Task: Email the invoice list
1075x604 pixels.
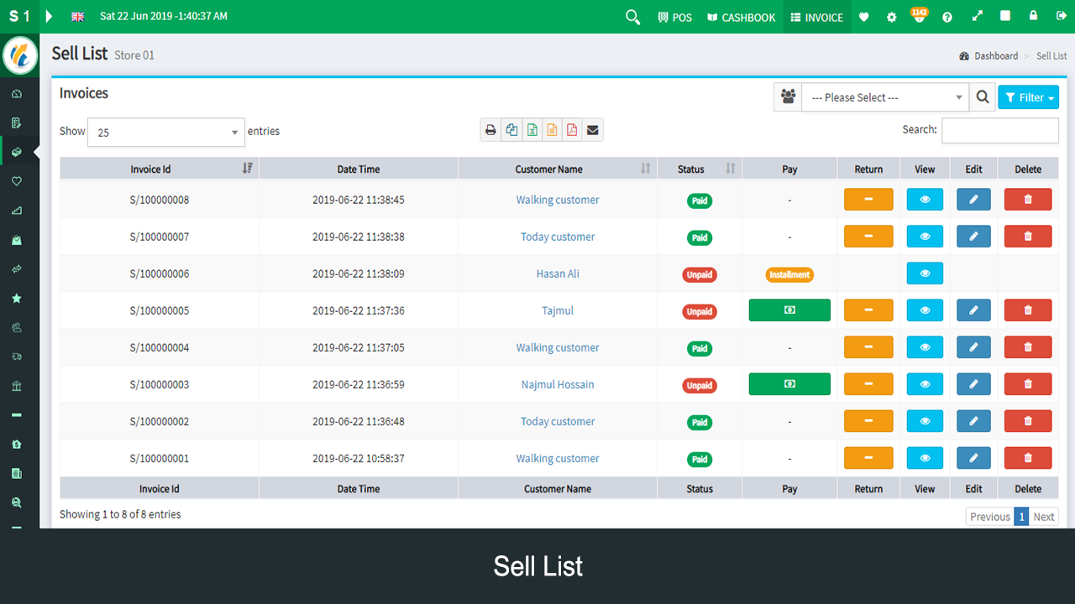Action: click(593, 130)
